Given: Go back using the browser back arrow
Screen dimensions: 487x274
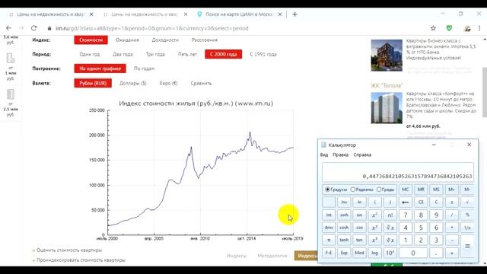Looking at the screenshot, I should [x=8, y=28].
